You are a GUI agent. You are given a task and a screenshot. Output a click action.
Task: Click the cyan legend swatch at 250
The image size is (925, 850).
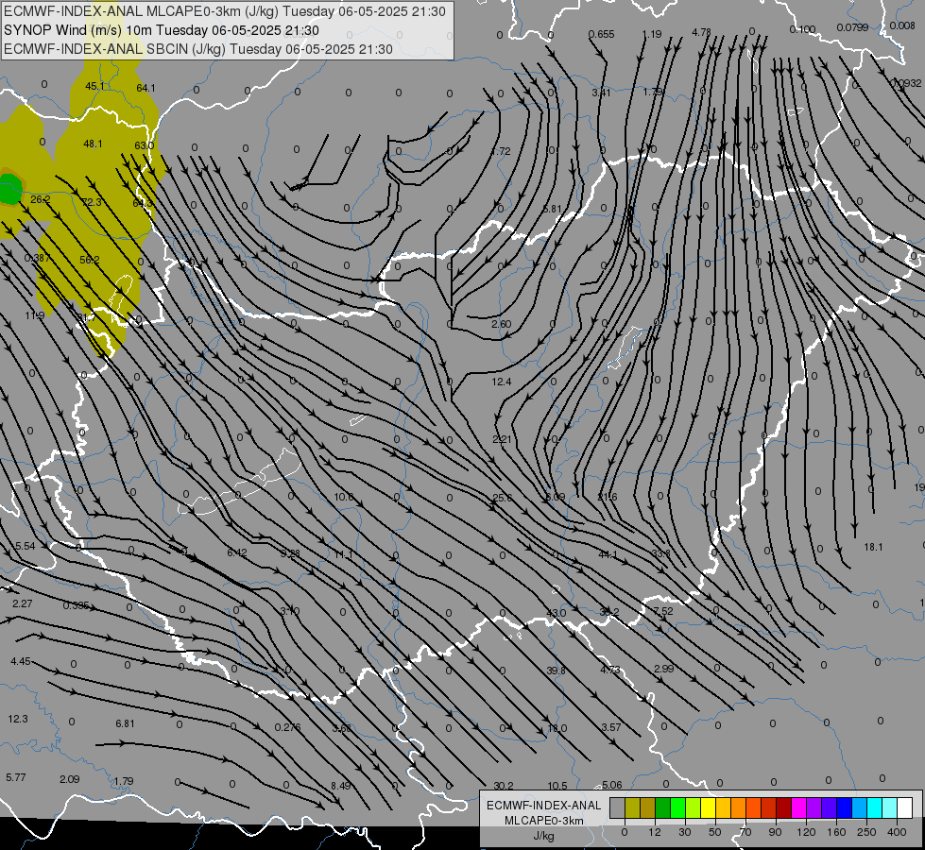(874, 808)
